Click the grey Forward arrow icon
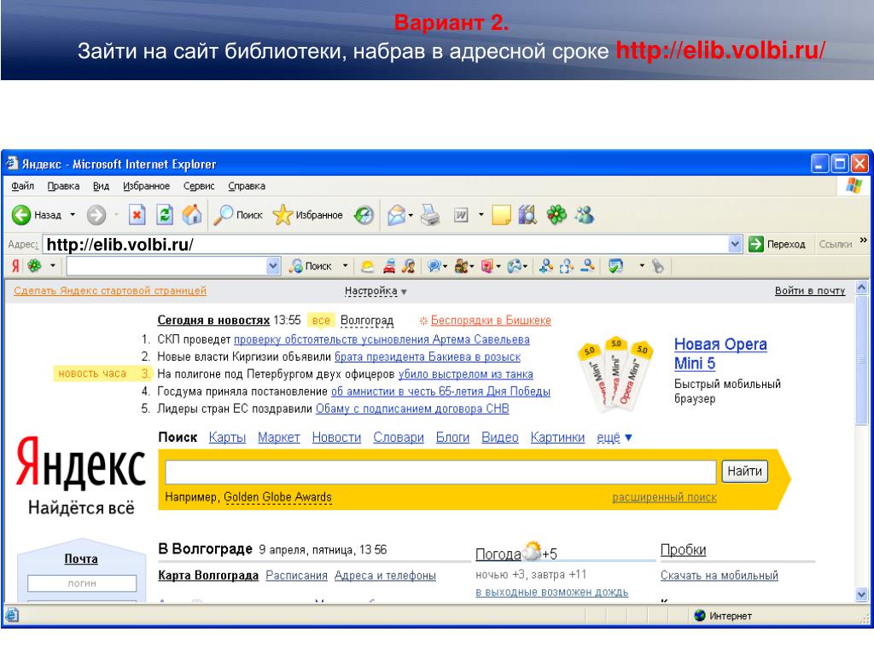 click(96, 215)
